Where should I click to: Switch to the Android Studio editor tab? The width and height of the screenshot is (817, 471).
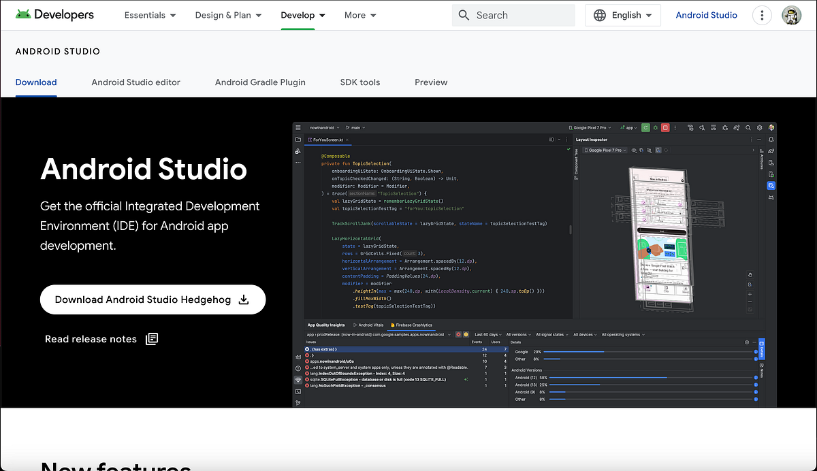pyautogui.click(x=136, y=82)
